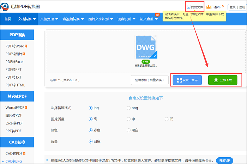Set image quality to 中
Image resolution: width=247 pixels, height=164 pixels.
[x=128, y=119]
